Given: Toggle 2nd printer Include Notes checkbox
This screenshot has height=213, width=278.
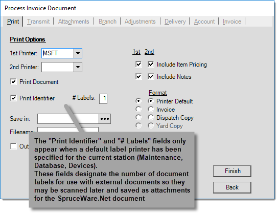Looking at the screenshot, I should [151, 77].
